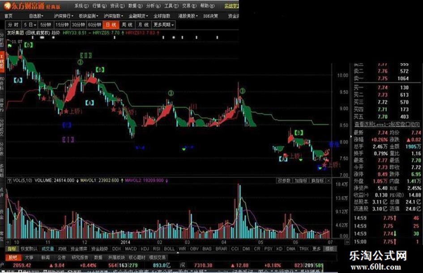Open the 资讯(I) menu
Image resolution: width=423 pixels, height=273 pixels.
[117, 6]
